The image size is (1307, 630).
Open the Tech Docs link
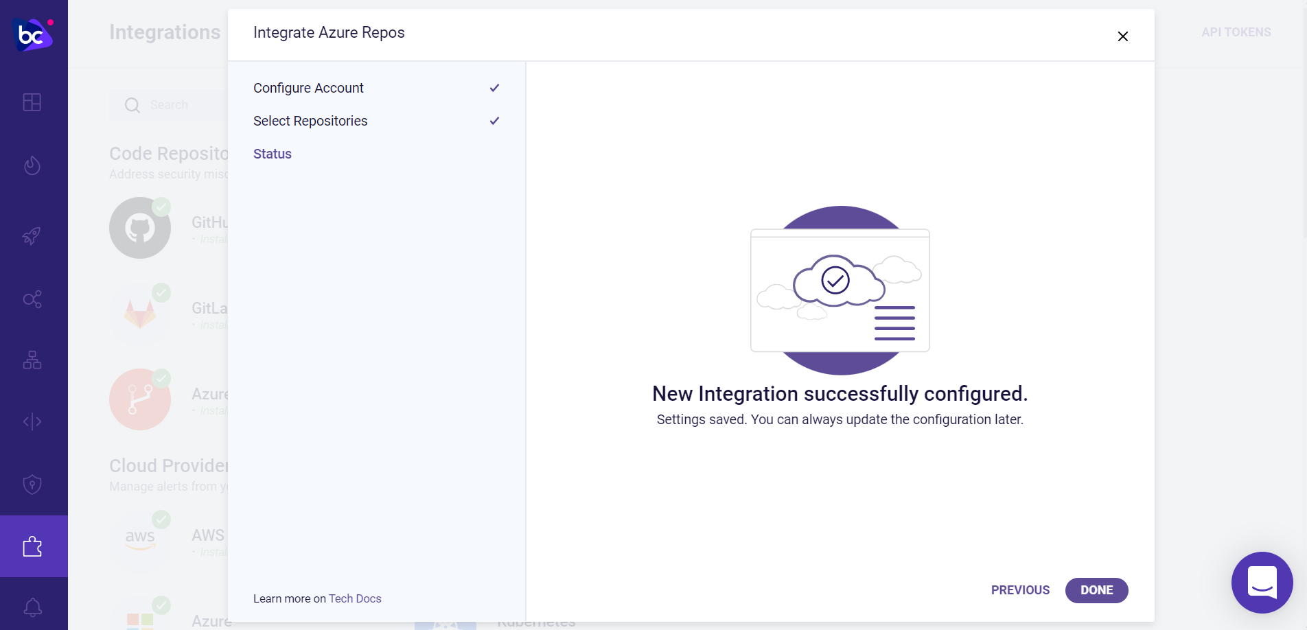coord(355,598)
